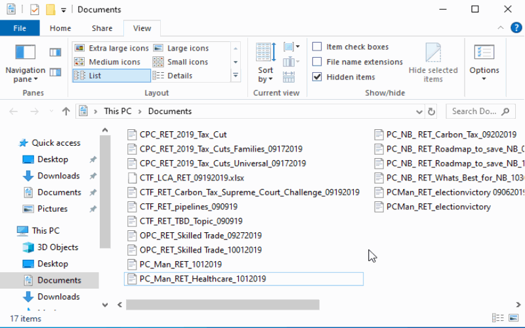Image resolution: width=525 pixels, height=328 pixels.
Task: Open the Group by dropdown icon
Action: click(291, 47)
